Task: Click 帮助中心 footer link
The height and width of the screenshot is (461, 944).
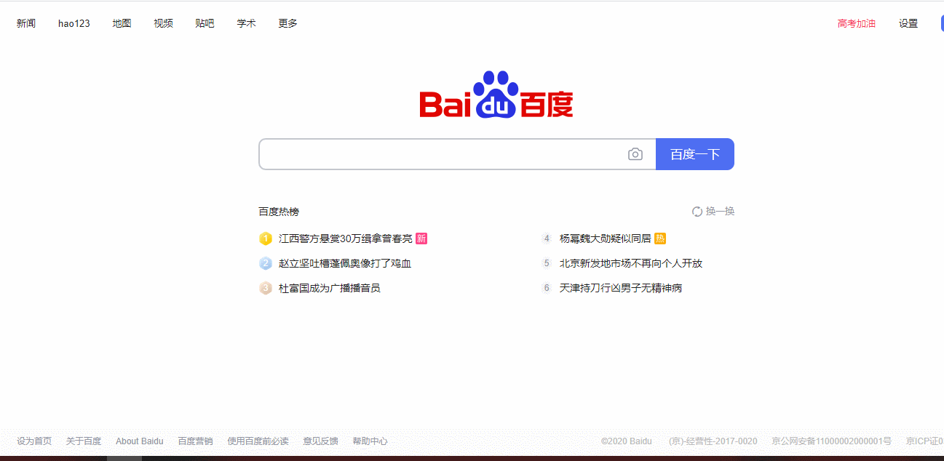Action: (x=370, y=441)
